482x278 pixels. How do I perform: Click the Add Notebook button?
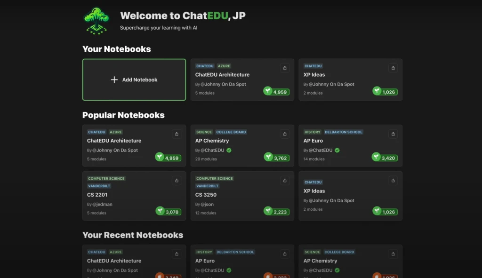point(134,80)
